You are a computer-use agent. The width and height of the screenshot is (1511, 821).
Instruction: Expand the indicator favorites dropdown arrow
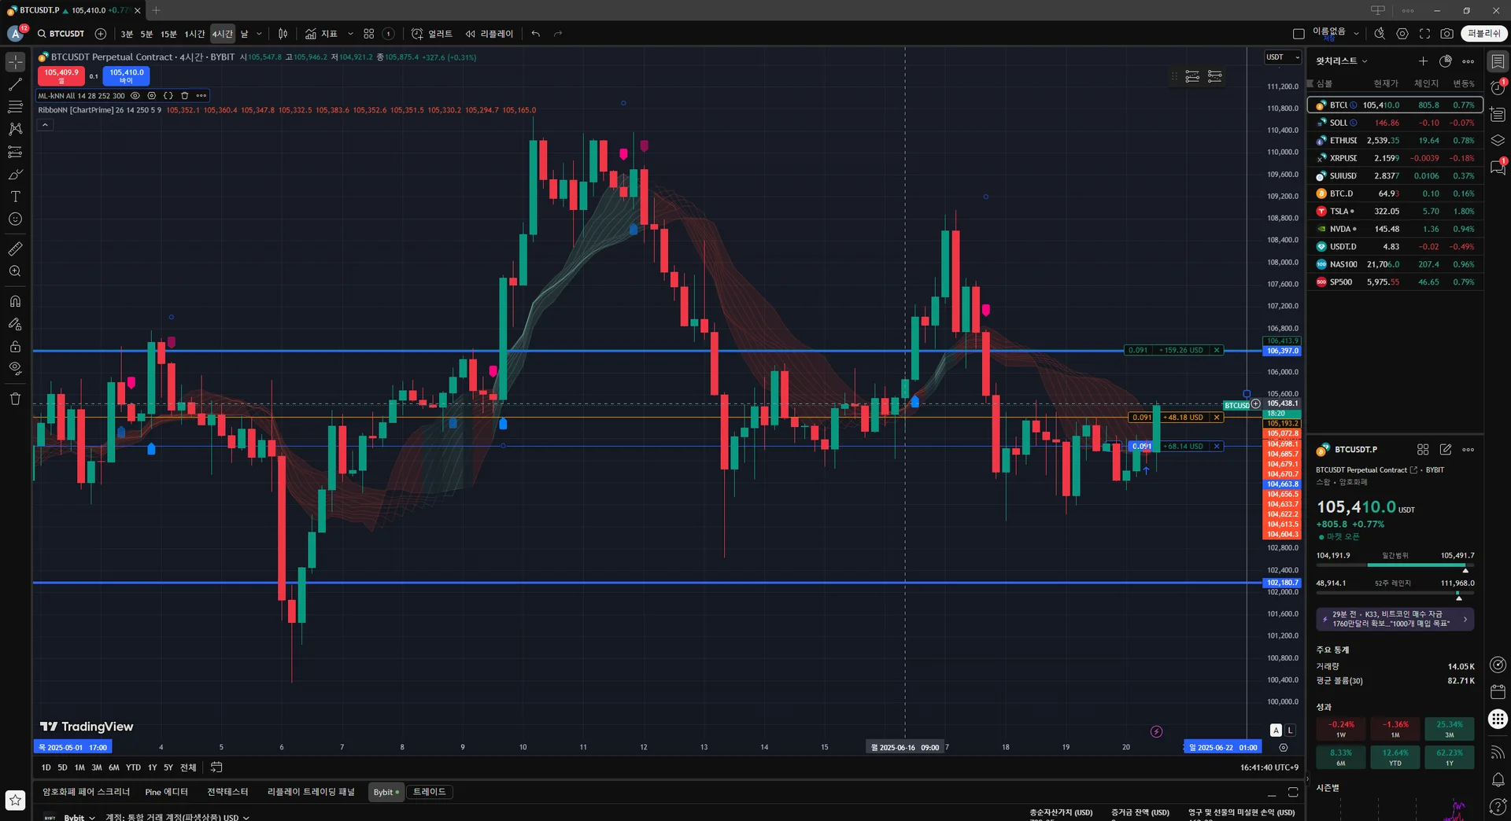(350, 34)
